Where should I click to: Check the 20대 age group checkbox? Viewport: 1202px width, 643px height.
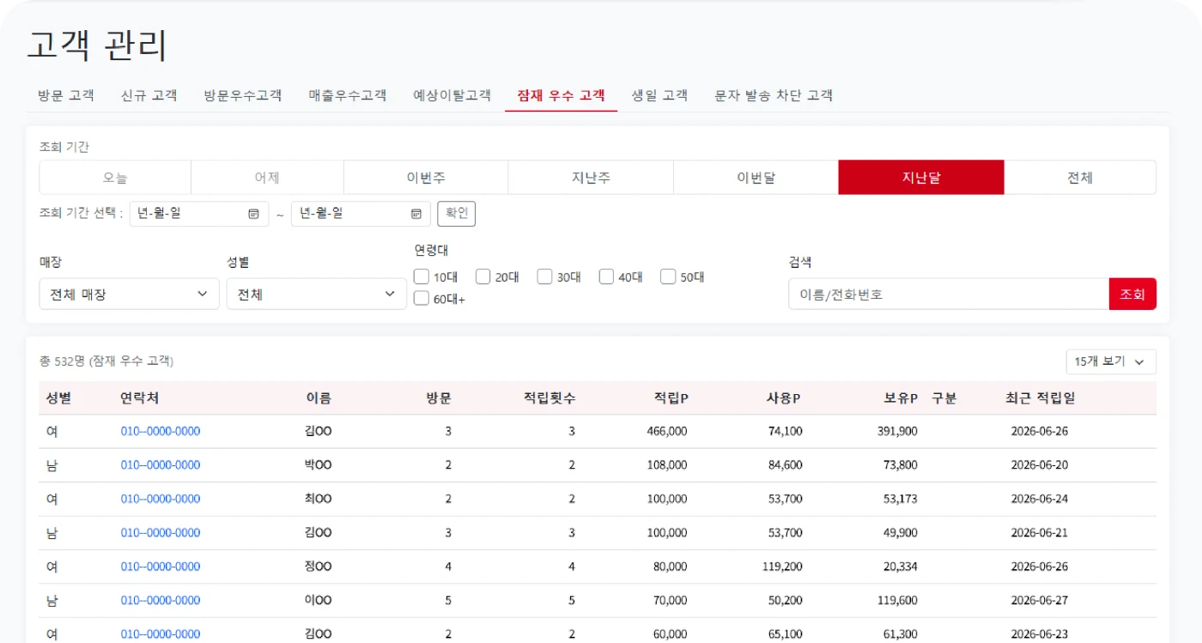[483, 276]
